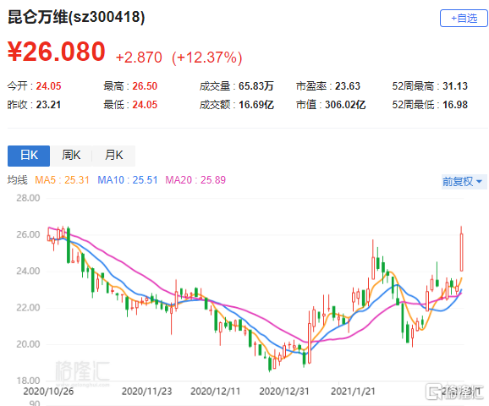This screenshot has height=406, width=489.
Task: Click 昨收 value 23.21
Action: (x=48, y=105)
